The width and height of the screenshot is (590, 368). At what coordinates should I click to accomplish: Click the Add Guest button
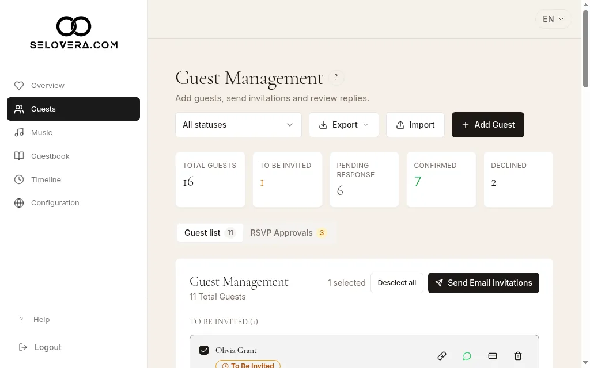point(487,125)
